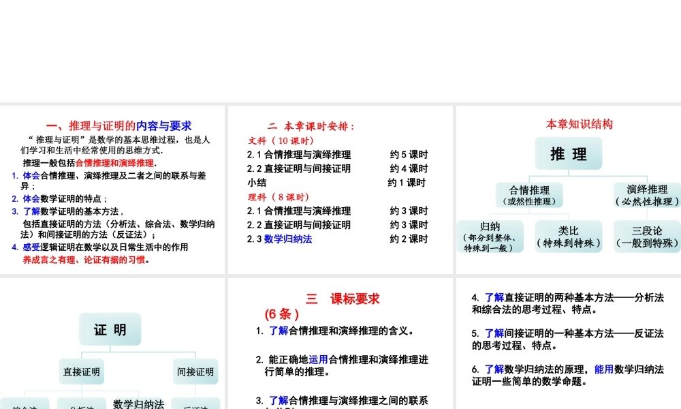Viewport: 681px width, 409px height.
Task: Click the heading 理科（8 课时）
Action: coord(279,197)
